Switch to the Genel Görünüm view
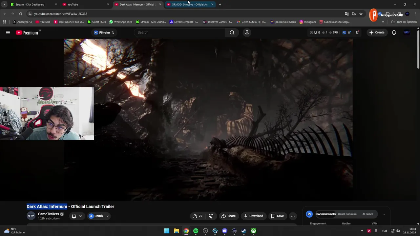Image resolution: width=420 pixels, height=236 pixels. pos(347,214)
